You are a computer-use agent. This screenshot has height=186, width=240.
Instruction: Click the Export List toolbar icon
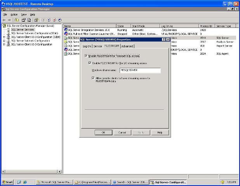click(29, 20)
